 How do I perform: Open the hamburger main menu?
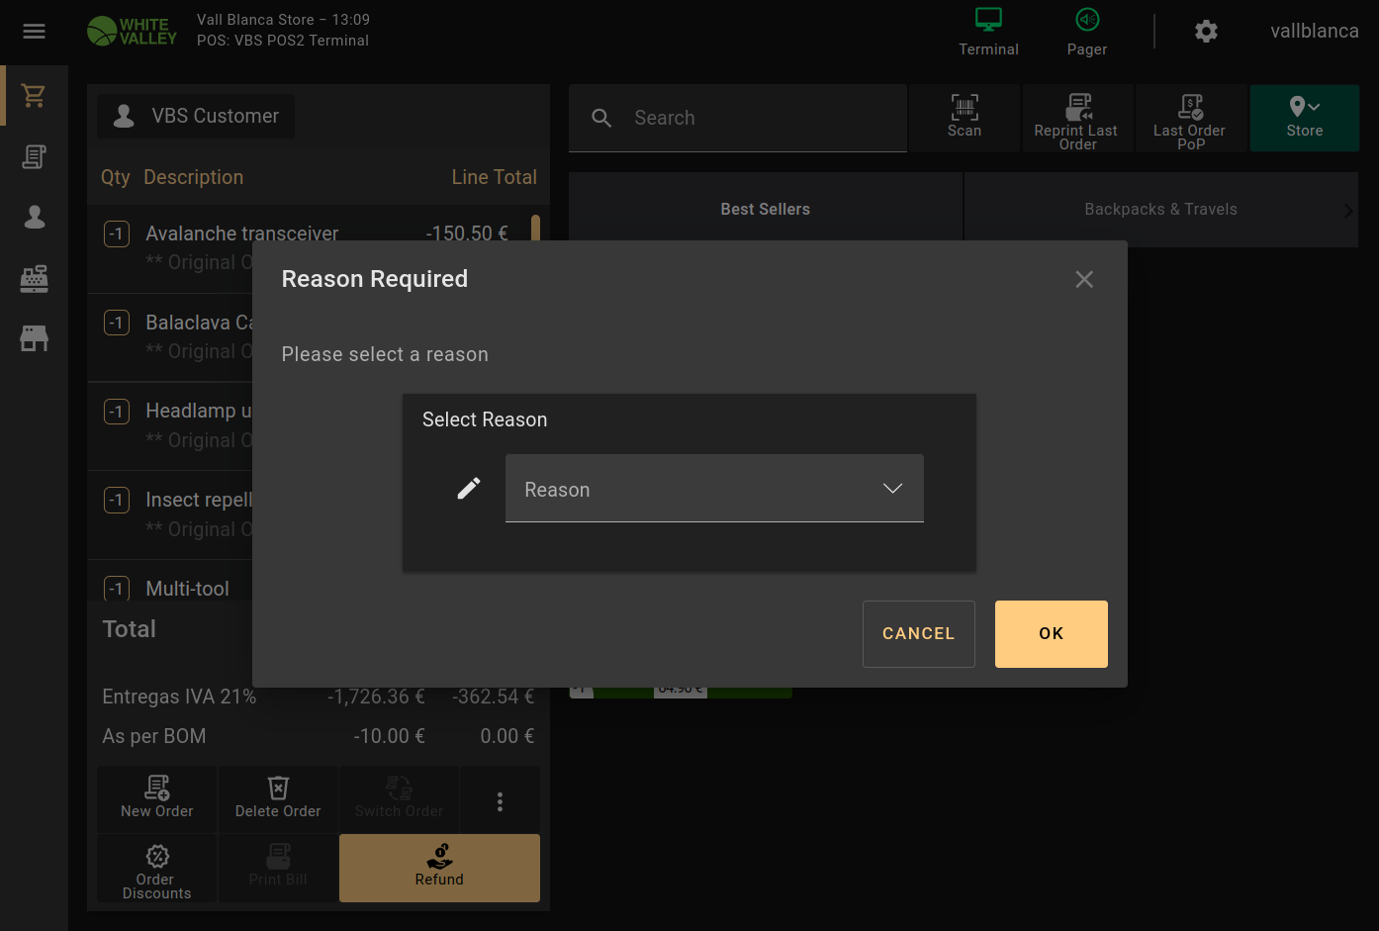pos(34,32)
